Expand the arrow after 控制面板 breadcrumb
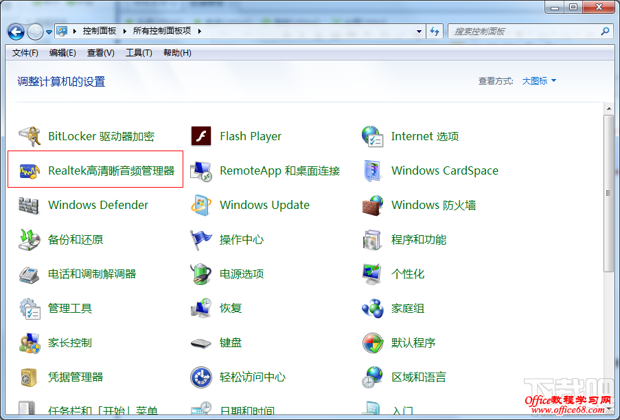The height and width of the screenshot is (420, 620). 124,31
